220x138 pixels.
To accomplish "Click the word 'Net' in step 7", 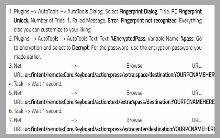I will (18, 120).
